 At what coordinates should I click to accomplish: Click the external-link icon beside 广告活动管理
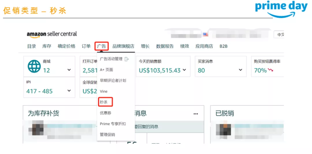[x=127, y=59]
